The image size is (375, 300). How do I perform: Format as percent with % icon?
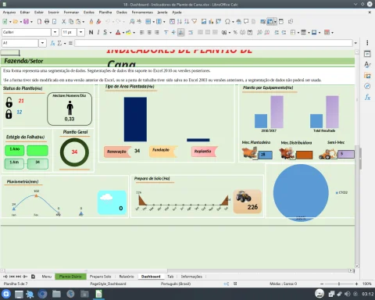pyautogui.click(x=235, y=32)
